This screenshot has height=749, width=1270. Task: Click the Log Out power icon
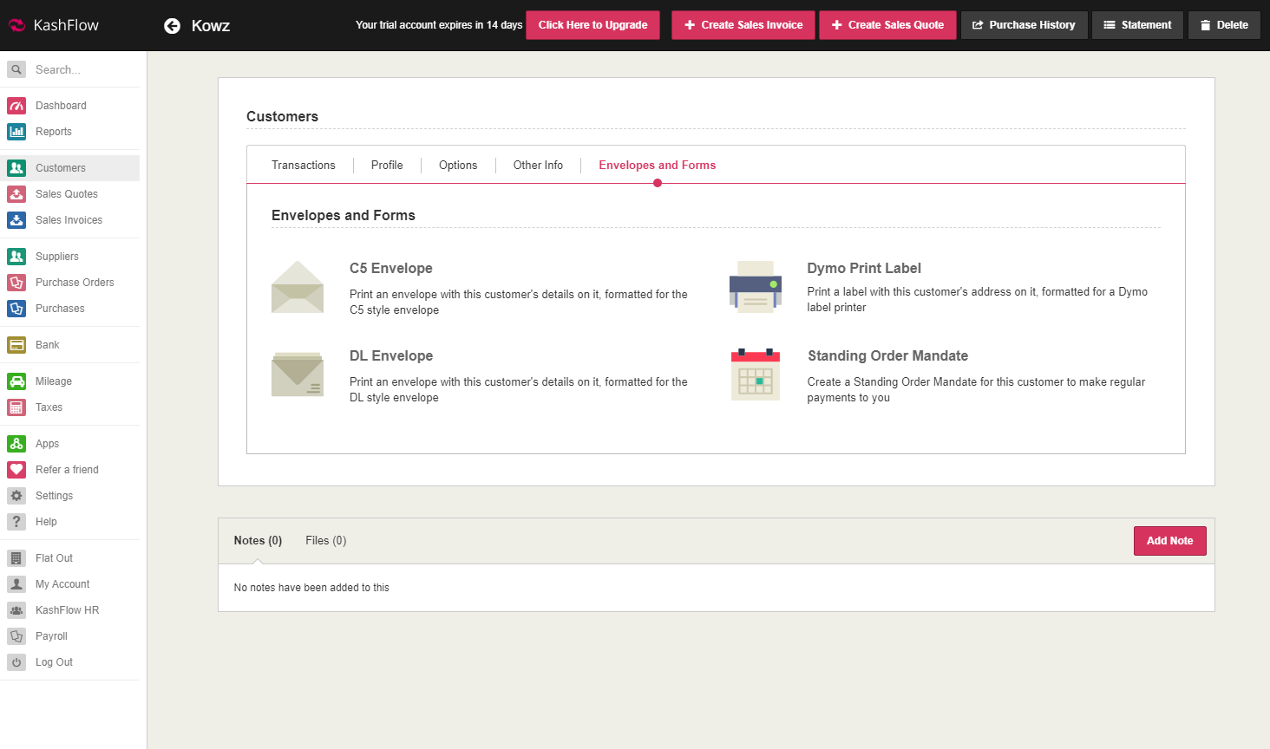coord(16,662)
